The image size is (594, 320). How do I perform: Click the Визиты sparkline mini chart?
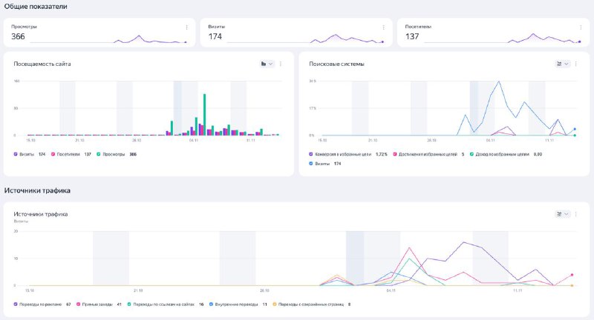[345, 39]
